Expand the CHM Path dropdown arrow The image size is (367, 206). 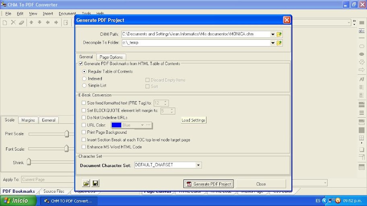273,35
